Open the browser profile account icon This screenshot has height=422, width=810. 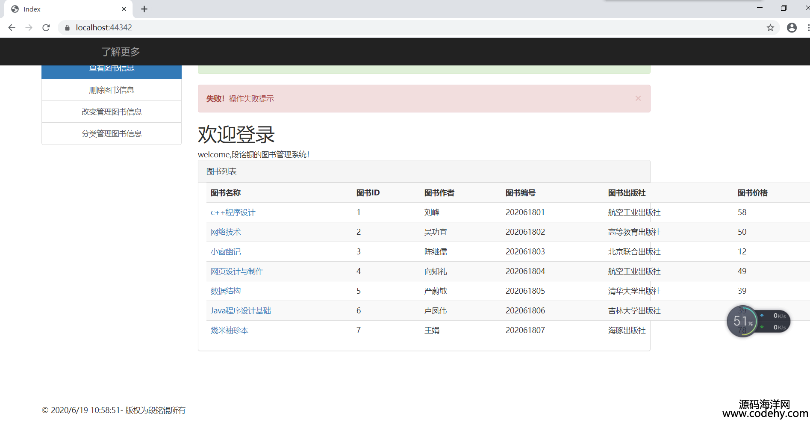(x=792, y=27)
